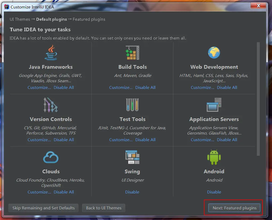Customize Version Controls plugins
Image resolution: width=272 pixels, height=220 pixels.
pos(39,140)
